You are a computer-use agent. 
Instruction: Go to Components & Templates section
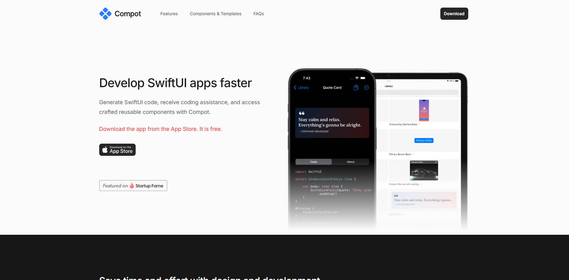click(215, 14)
